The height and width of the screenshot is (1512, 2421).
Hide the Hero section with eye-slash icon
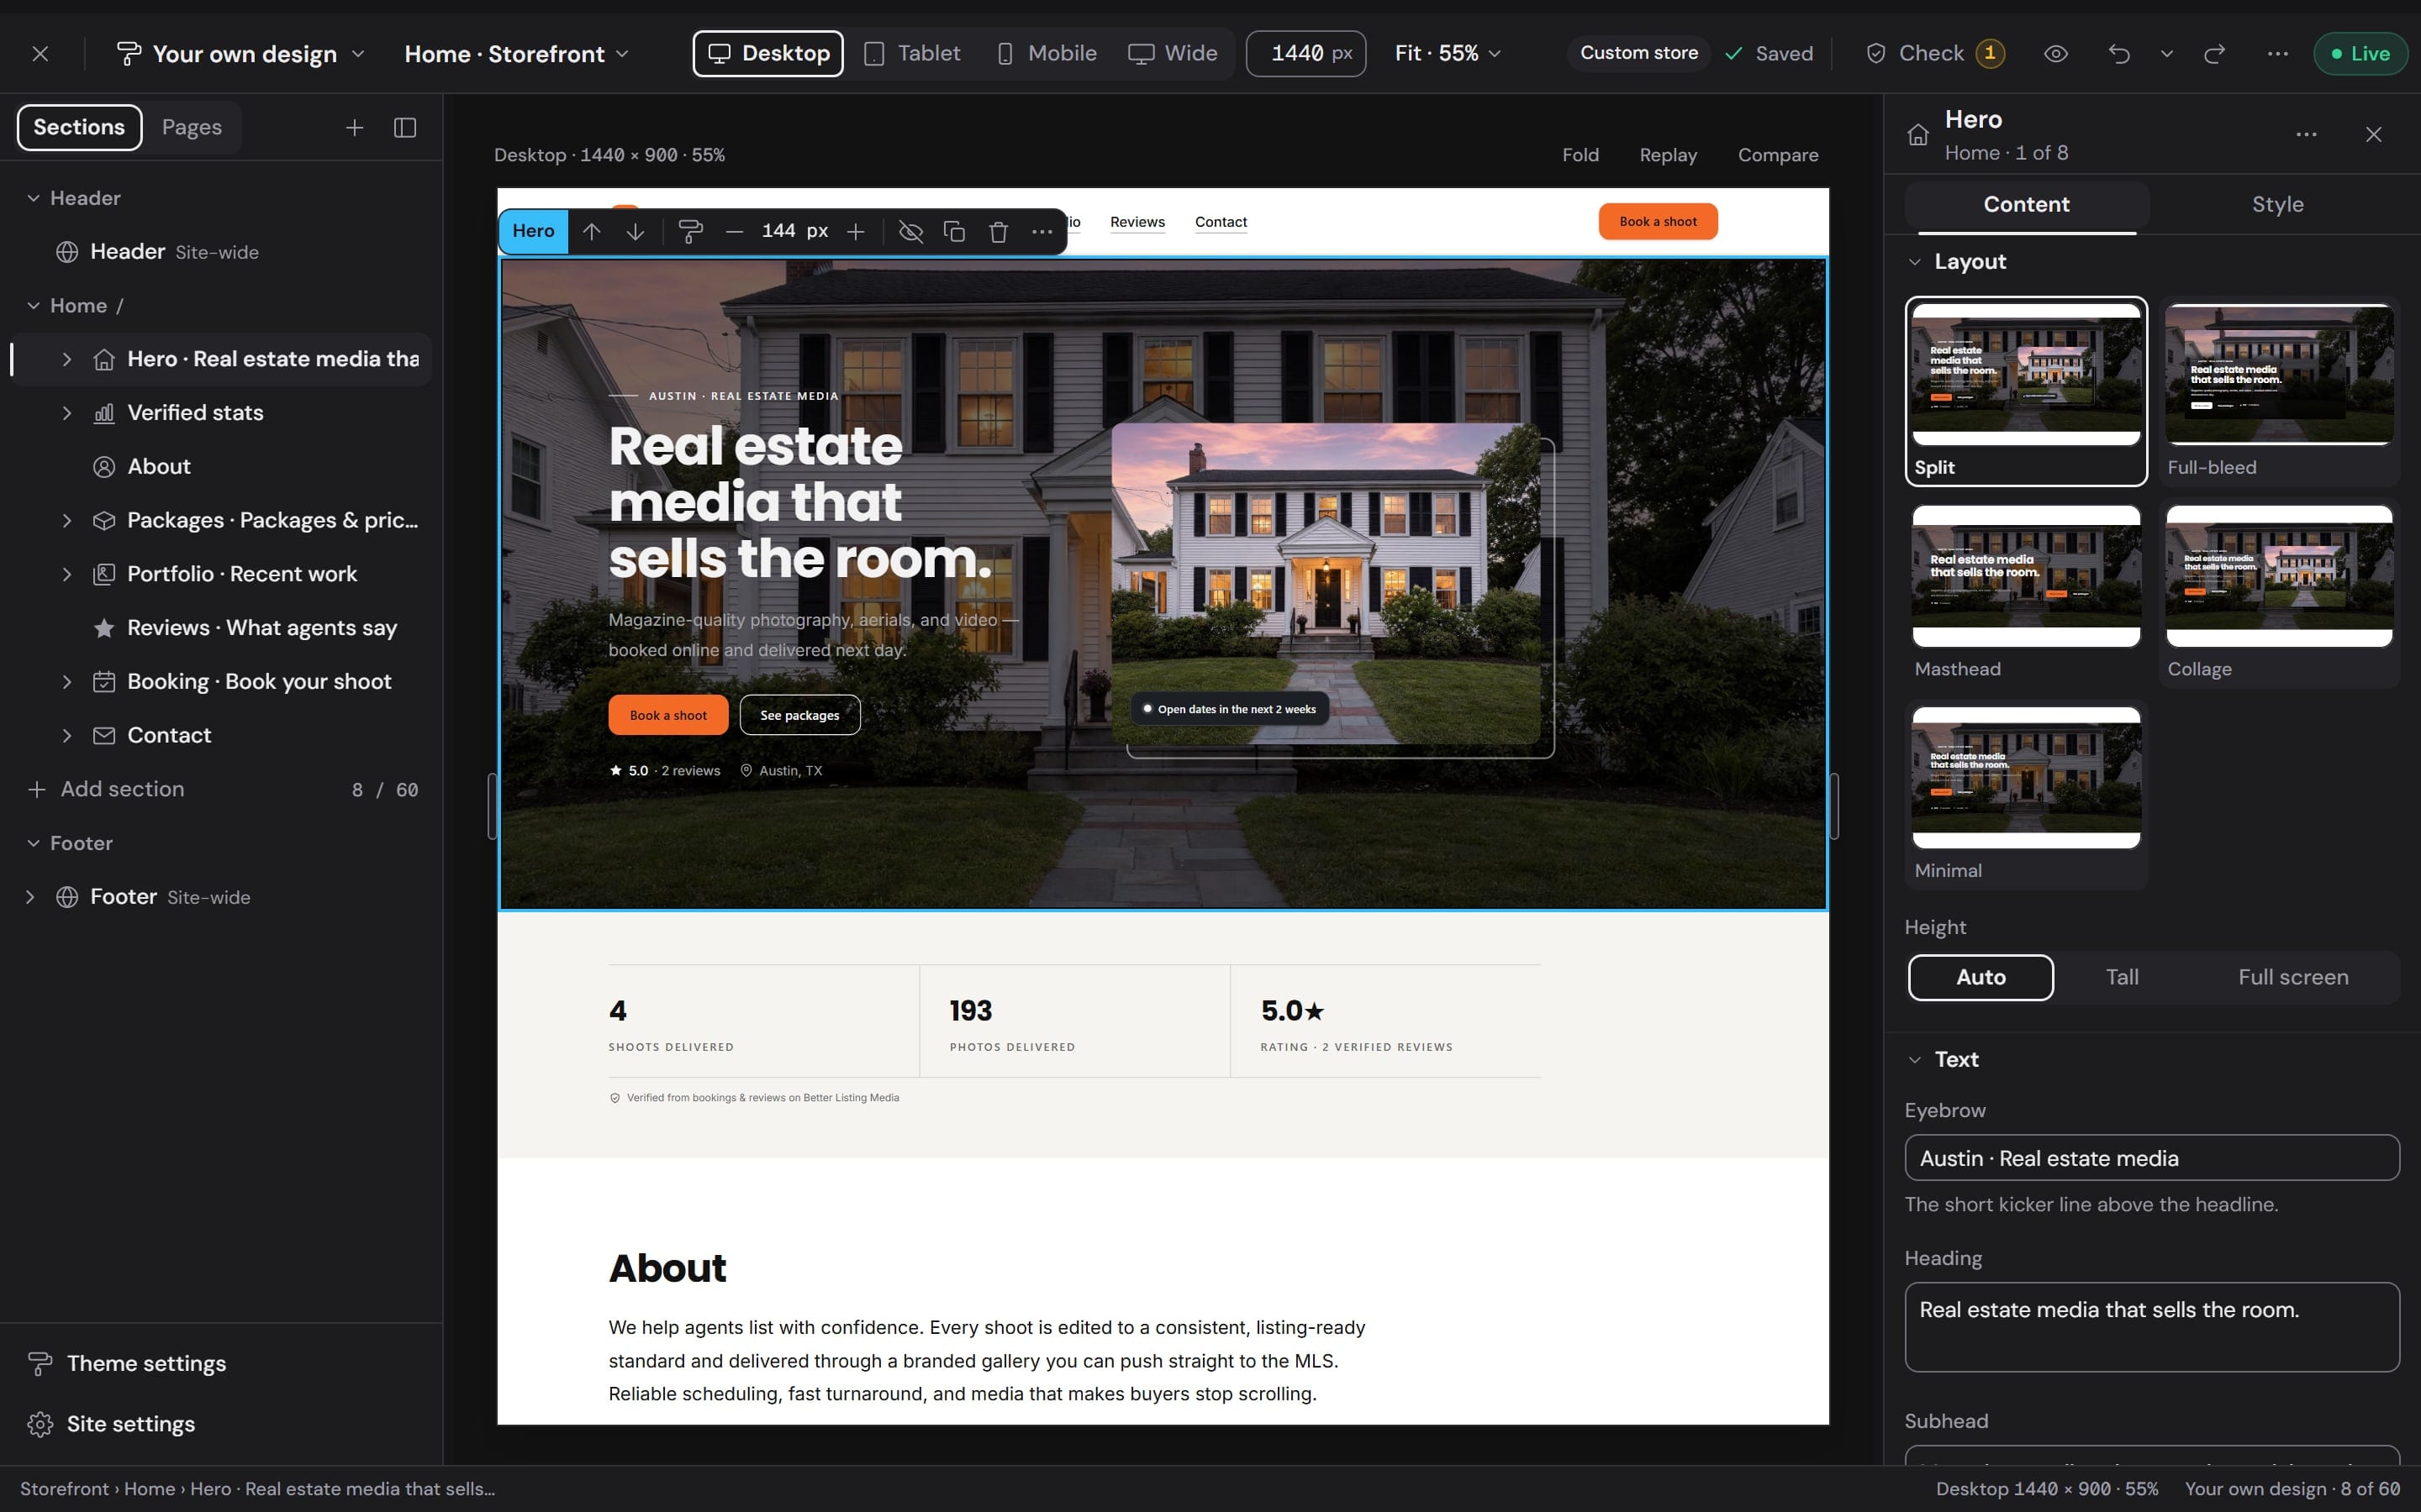[910, 231]
